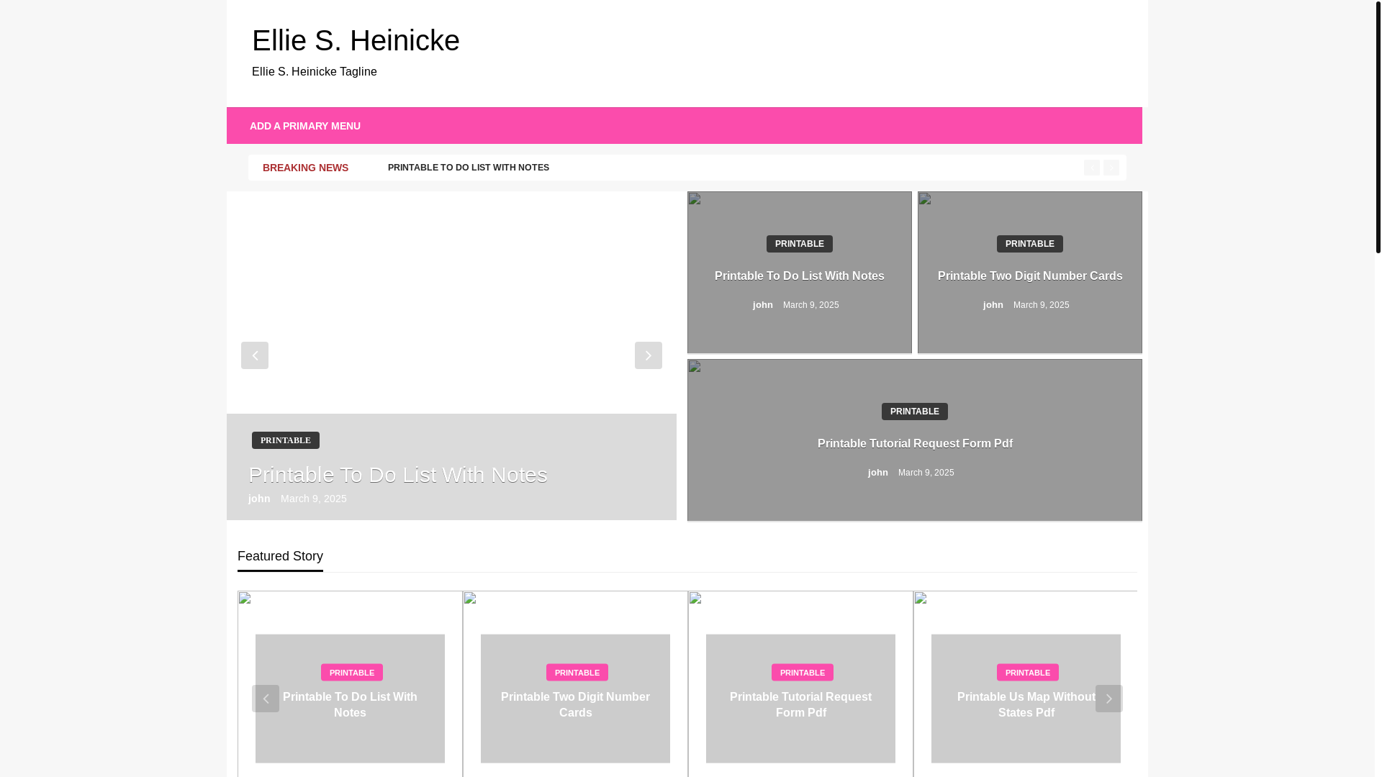
Task: Open featured card Printable Tutorial Request Form Pdf
Action: point(800,704)
